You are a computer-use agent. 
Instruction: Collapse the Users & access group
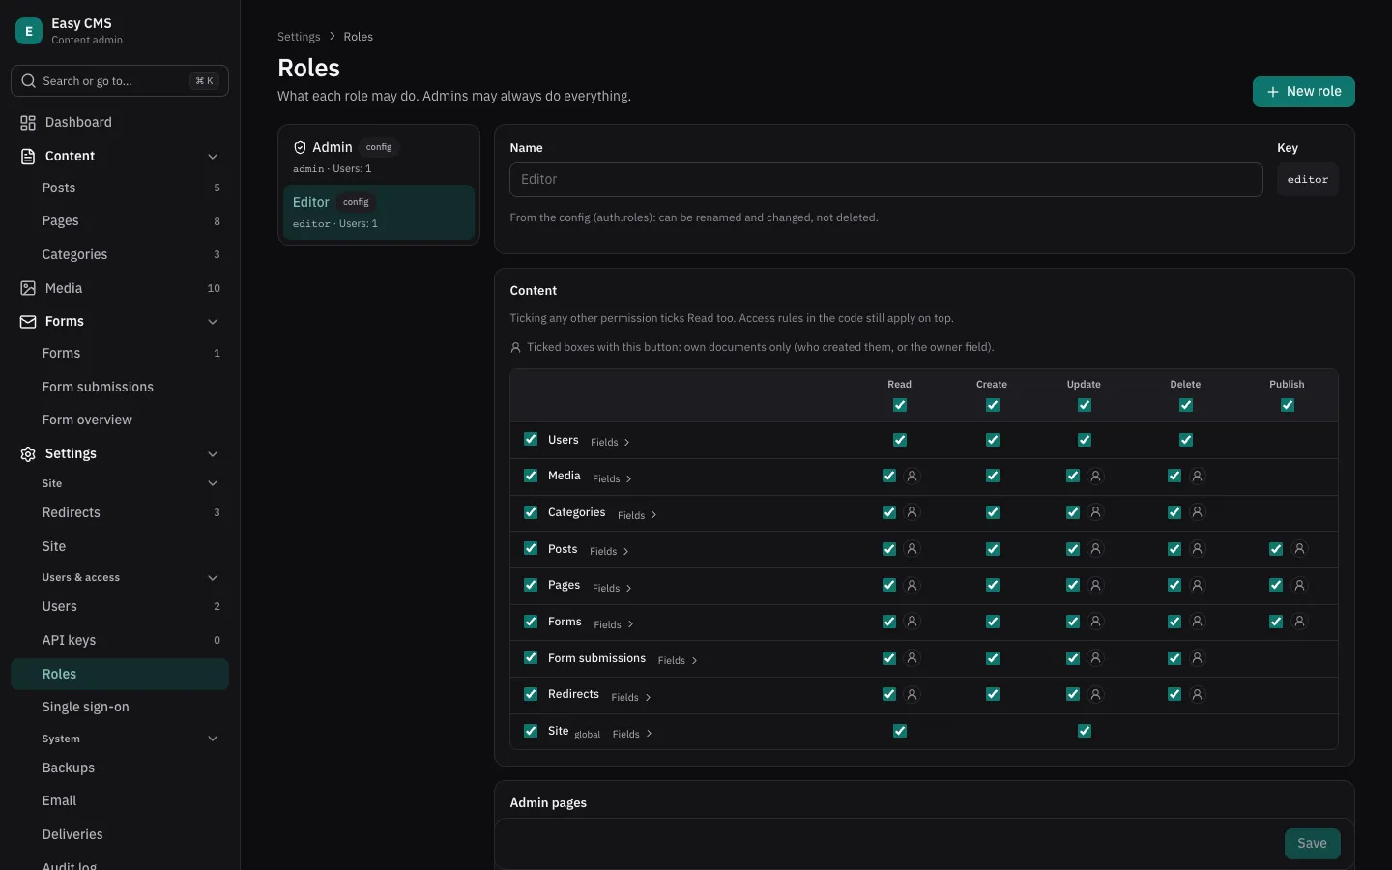[213, 578]
